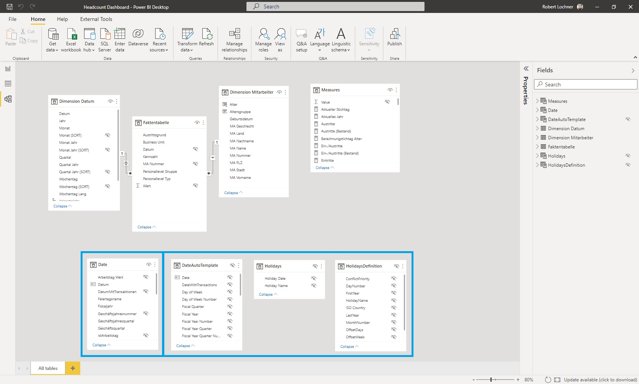Hide the Monat (SORT) field

point(108,135)
